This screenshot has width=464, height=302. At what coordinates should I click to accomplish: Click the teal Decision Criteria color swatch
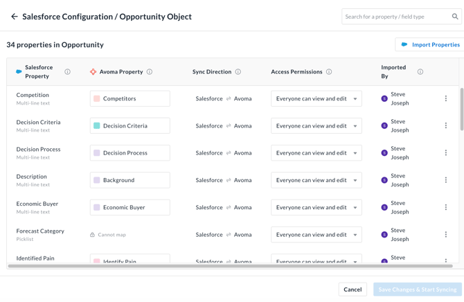[97, 126]
